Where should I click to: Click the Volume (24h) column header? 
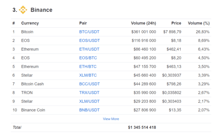click(144, 23)
